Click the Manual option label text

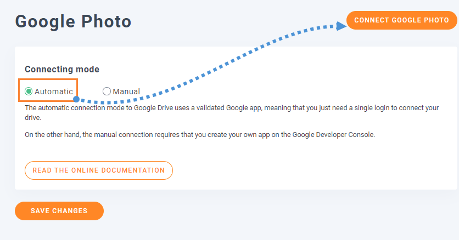(126, 92)
